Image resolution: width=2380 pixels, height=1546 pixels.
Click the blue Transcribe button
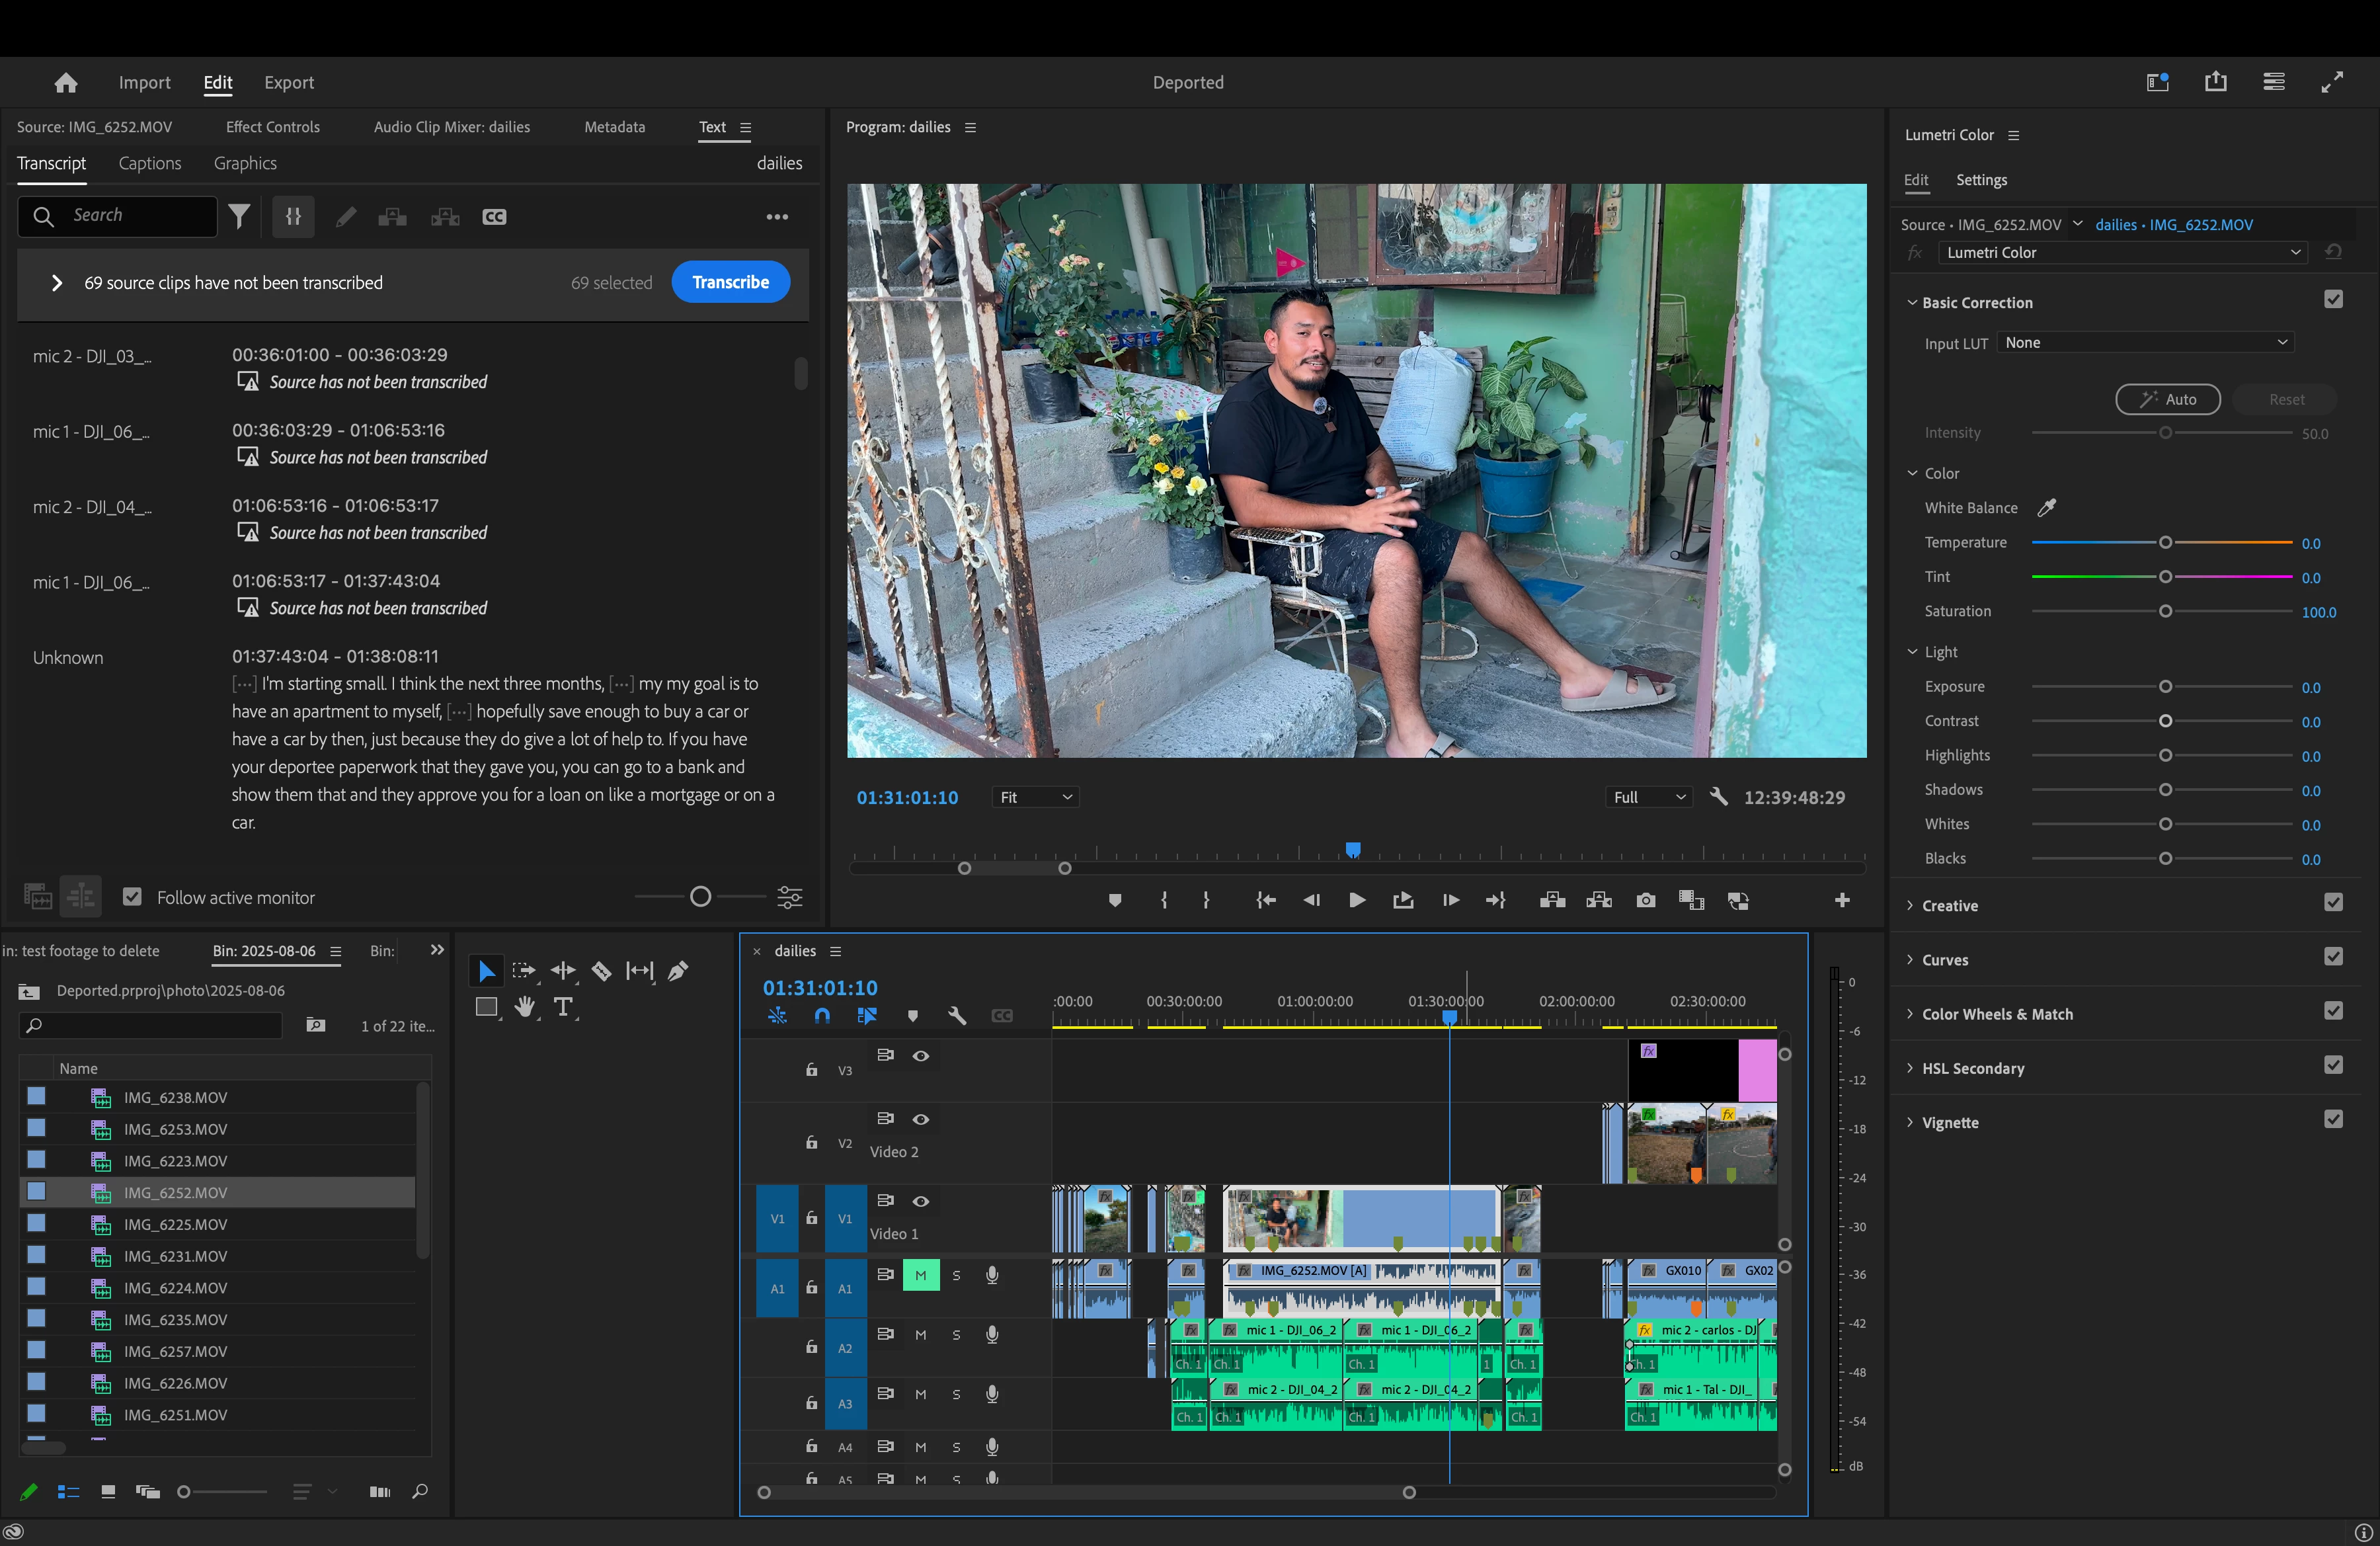click(730, 282)
